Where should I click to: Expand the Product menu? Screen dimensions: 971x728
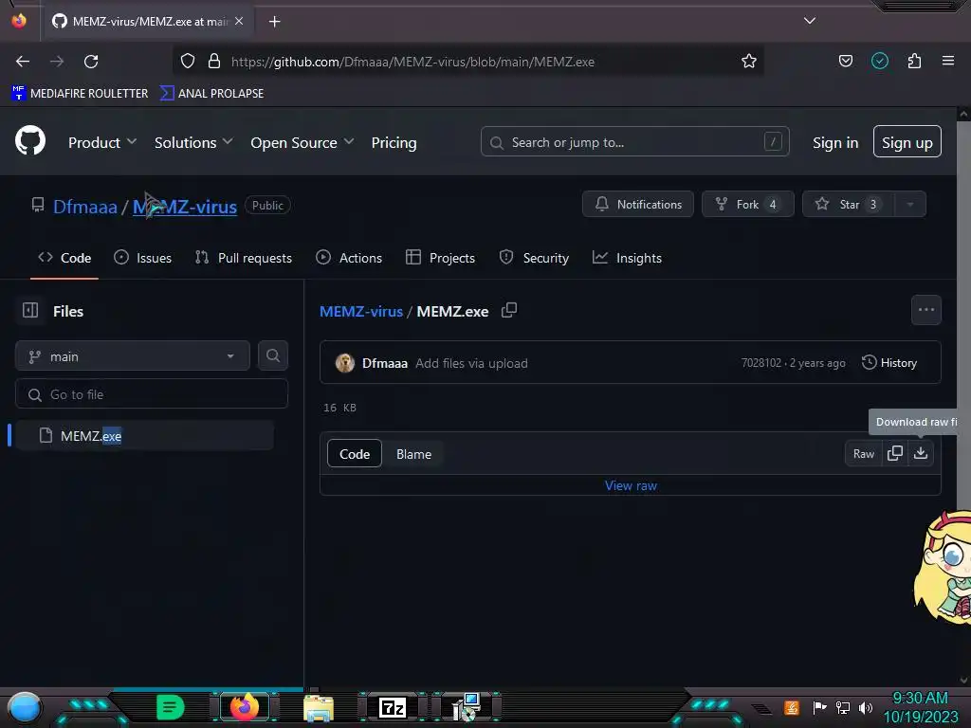[102, 142]
